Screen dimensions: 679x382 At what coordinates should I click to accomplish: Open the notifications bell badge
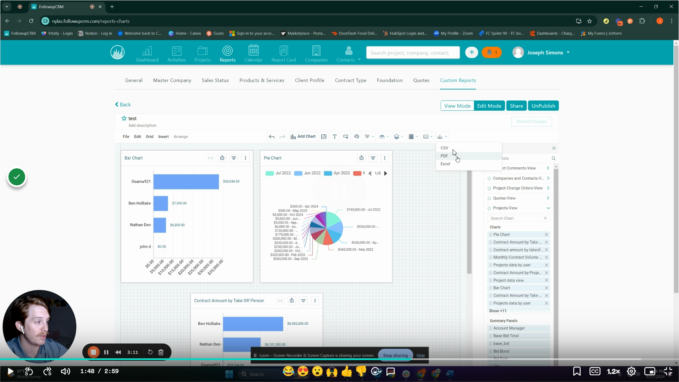click(x=492, y=52)
